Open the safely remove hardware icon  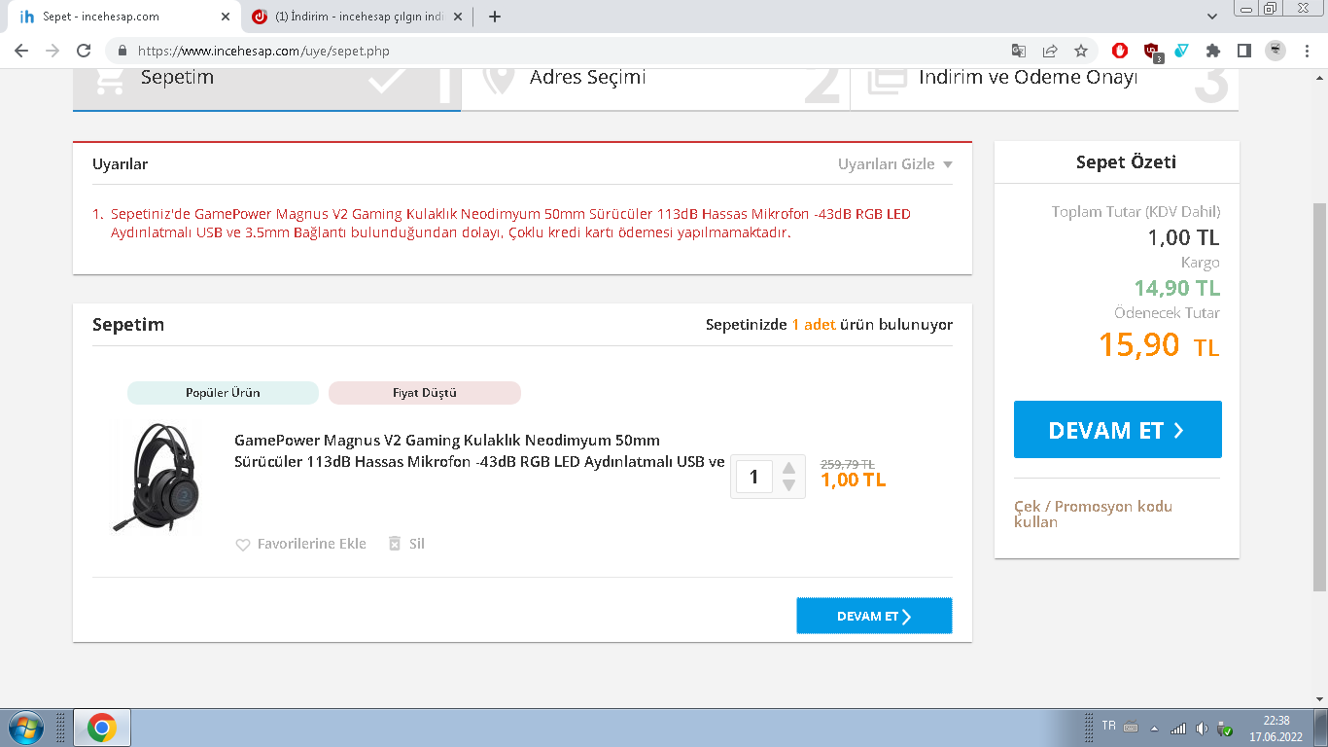(x=1225, y=729)
